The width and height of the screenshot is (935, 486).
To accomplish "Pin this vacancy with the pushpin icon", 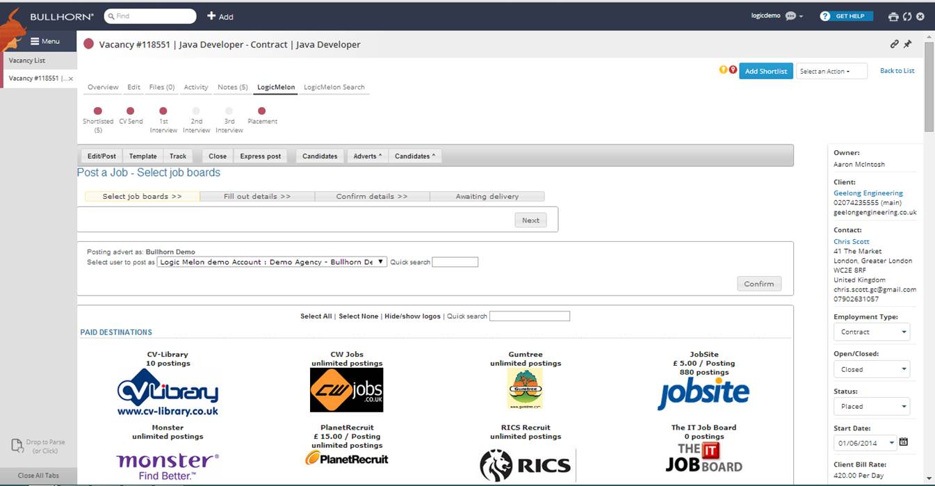I will 907,44.
